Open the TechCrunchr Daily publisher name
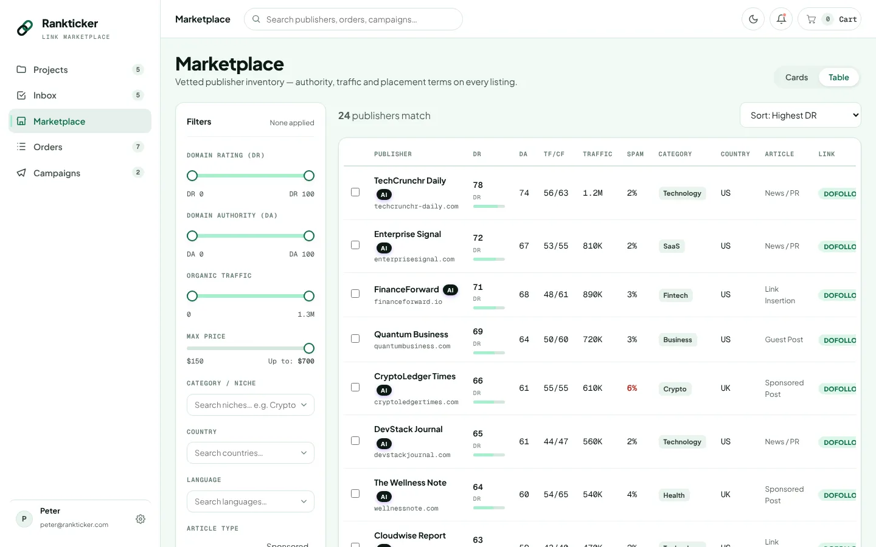The width and height of the screenshot is (876, 547). click(410, 181)
